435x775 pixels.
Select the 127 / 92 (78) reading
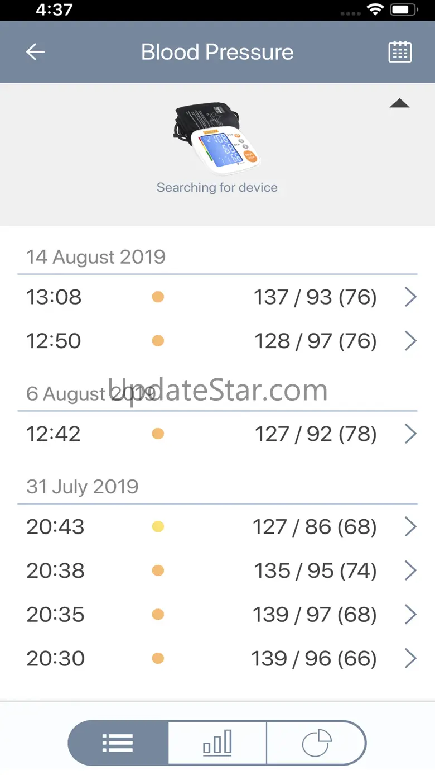316,434
